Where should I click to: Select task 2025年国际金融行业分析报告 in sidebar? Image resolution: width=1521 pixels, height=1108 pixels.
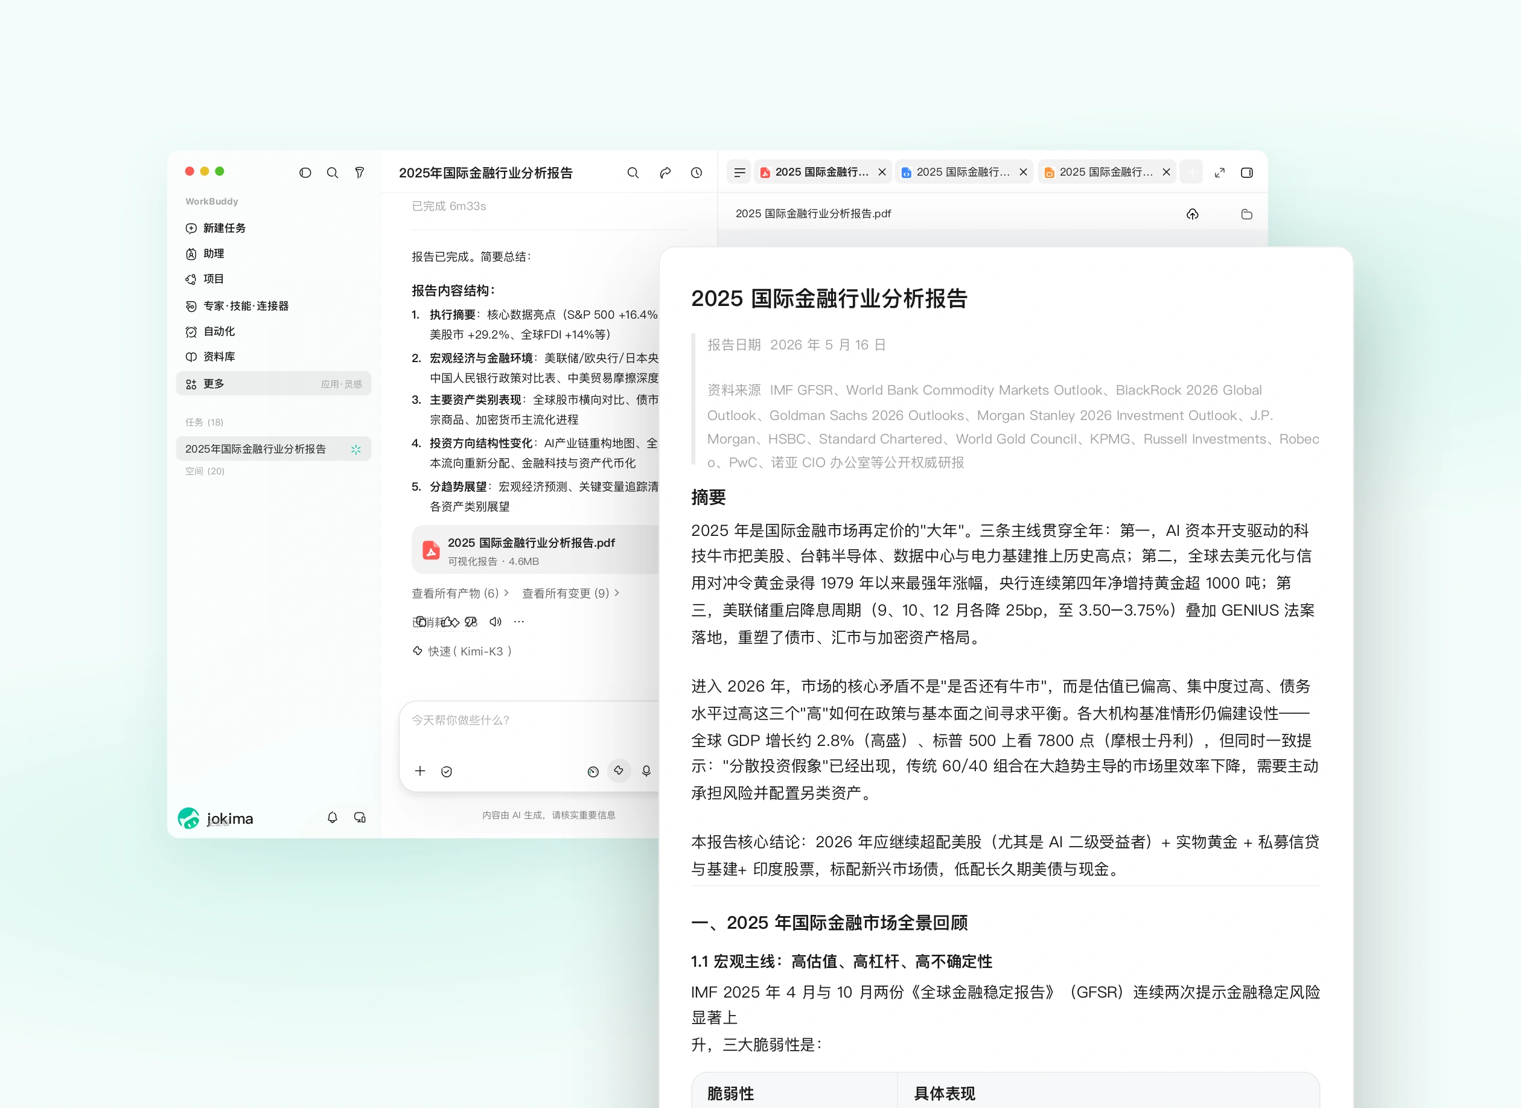click(x=273, y=449)
